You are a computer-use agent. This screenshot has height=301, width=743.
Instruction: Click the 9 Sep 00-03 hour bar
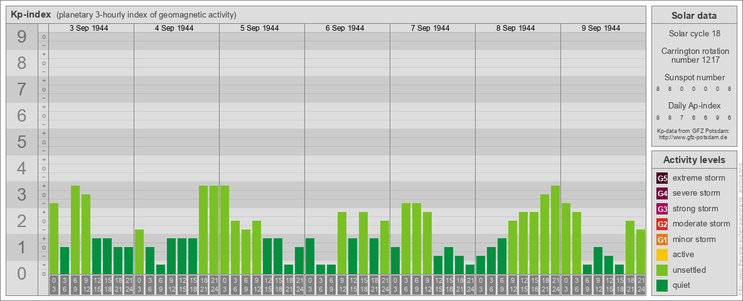tap(566, 238)
